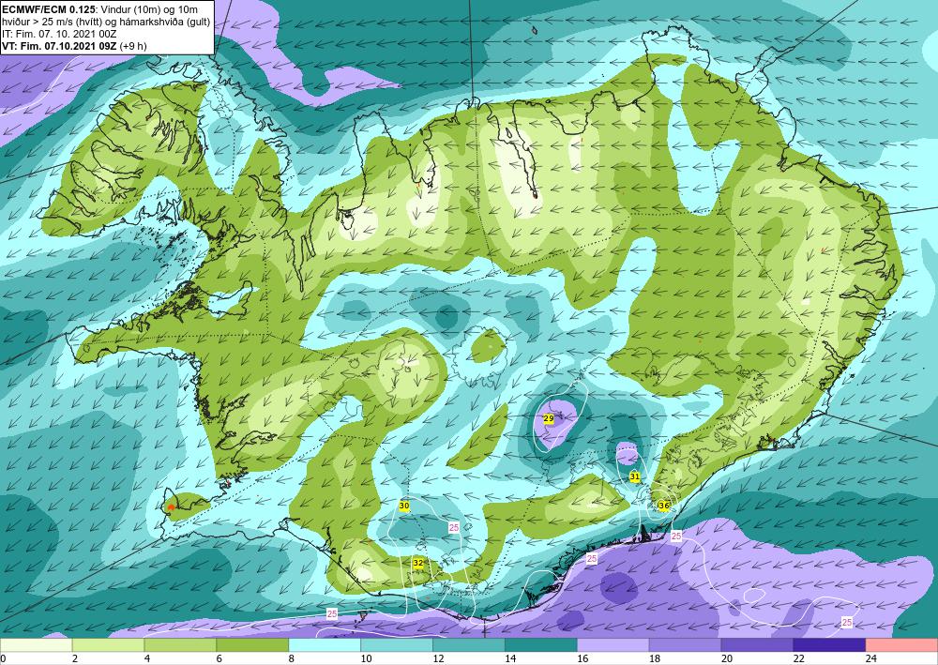Click the legend scale value 10
The image size is (938, 665).
[x=366, y=658]
